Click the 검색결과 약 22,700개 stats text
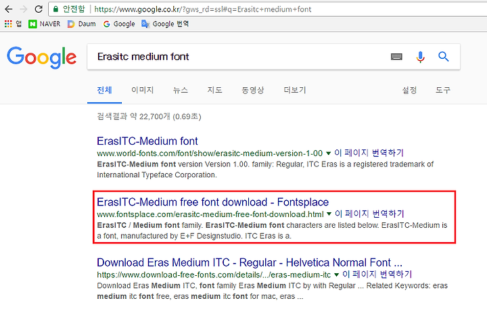 [149, 117]
